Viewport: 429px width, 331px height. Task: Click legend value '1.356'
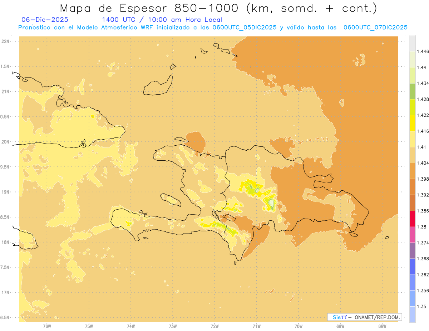click(x=424, y=291)
